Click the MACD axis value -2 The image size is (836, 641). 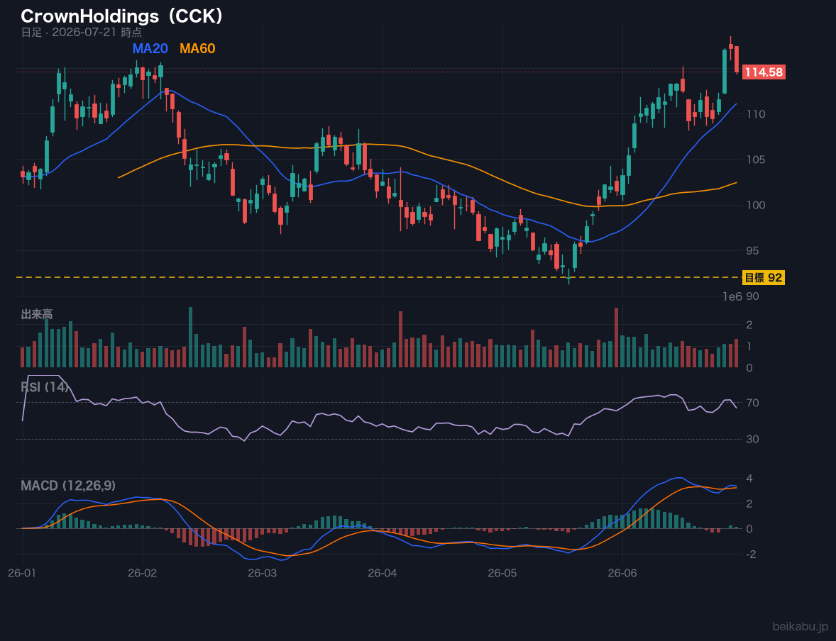click(x=752, y=554)
